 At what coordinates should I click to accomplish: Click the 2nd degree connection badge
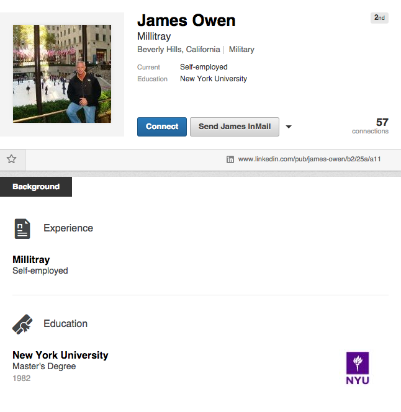[x=379, y=18]
